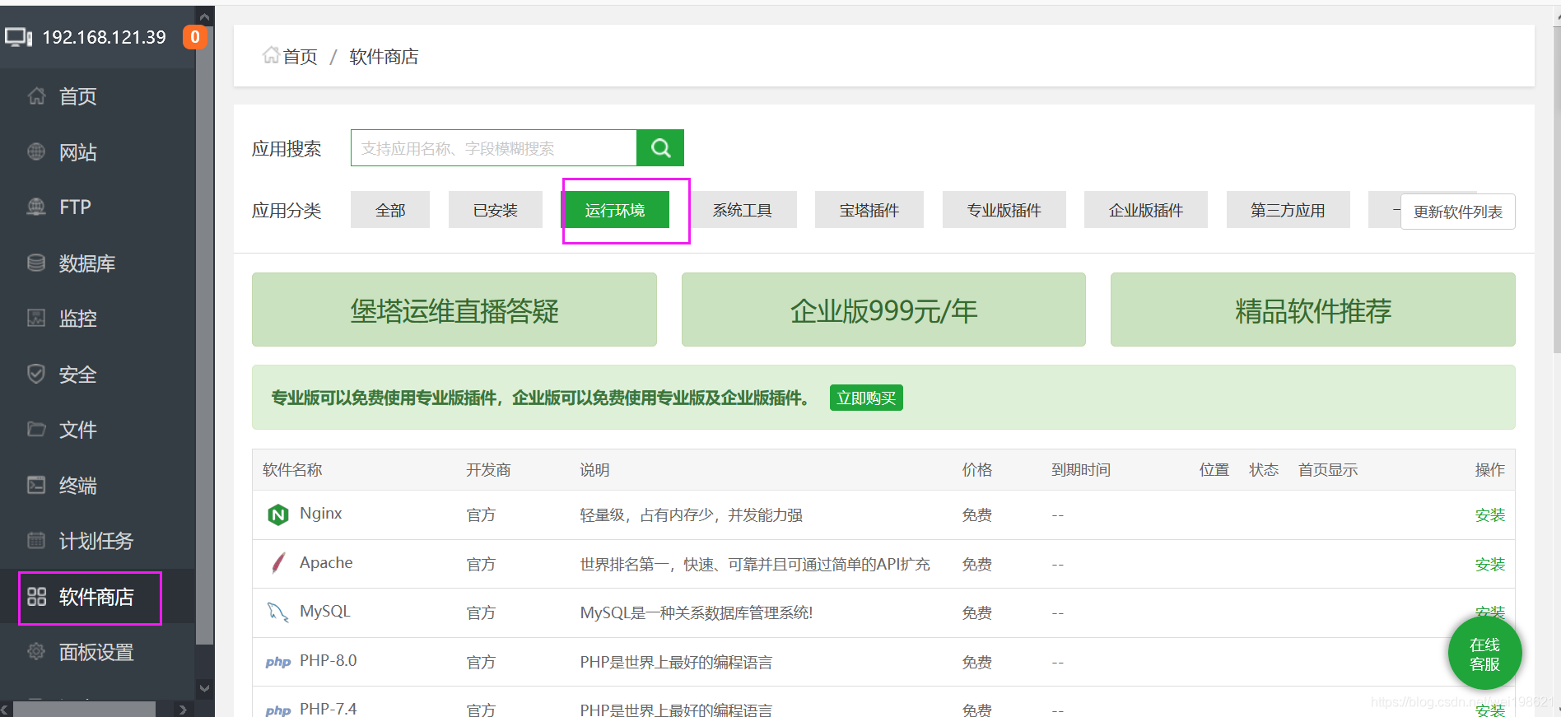
Task: Select the 已安装 category tab
Action: [495, 210]
